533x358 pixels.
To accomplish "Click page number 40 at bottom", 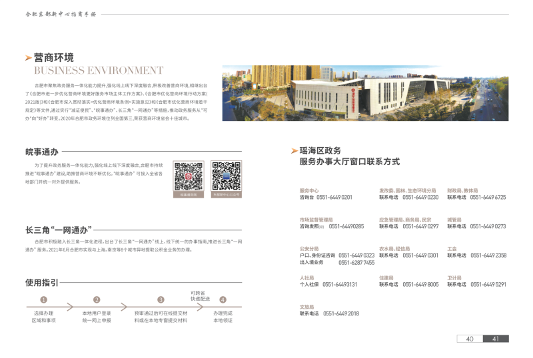I will 469,339.
